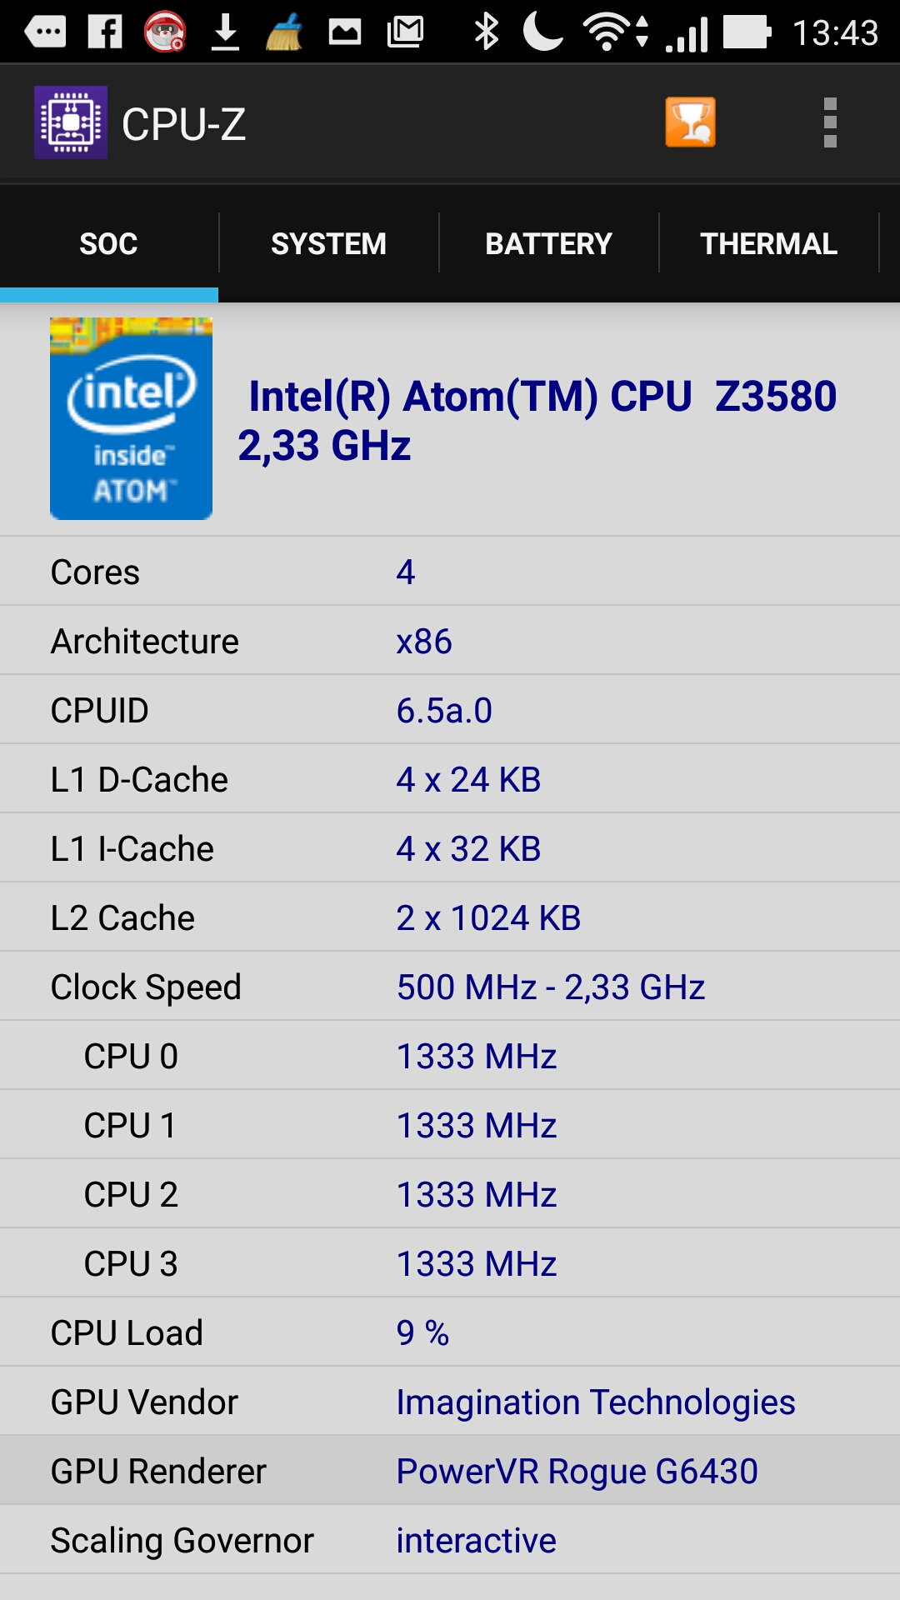Open the orange trophy validation icon
This screenshot has width=900, height=1600.
[x=690, y=122]
